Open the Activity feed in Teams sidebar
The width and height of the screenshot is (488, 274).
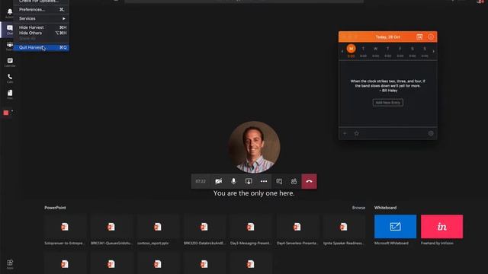click(10, 13)
